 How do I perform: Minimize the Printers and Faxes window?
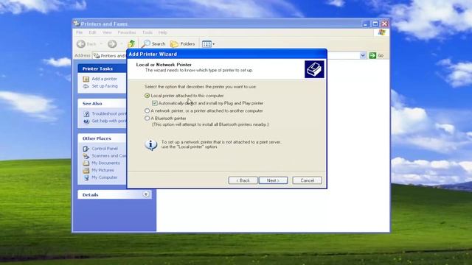click(366, 24)
